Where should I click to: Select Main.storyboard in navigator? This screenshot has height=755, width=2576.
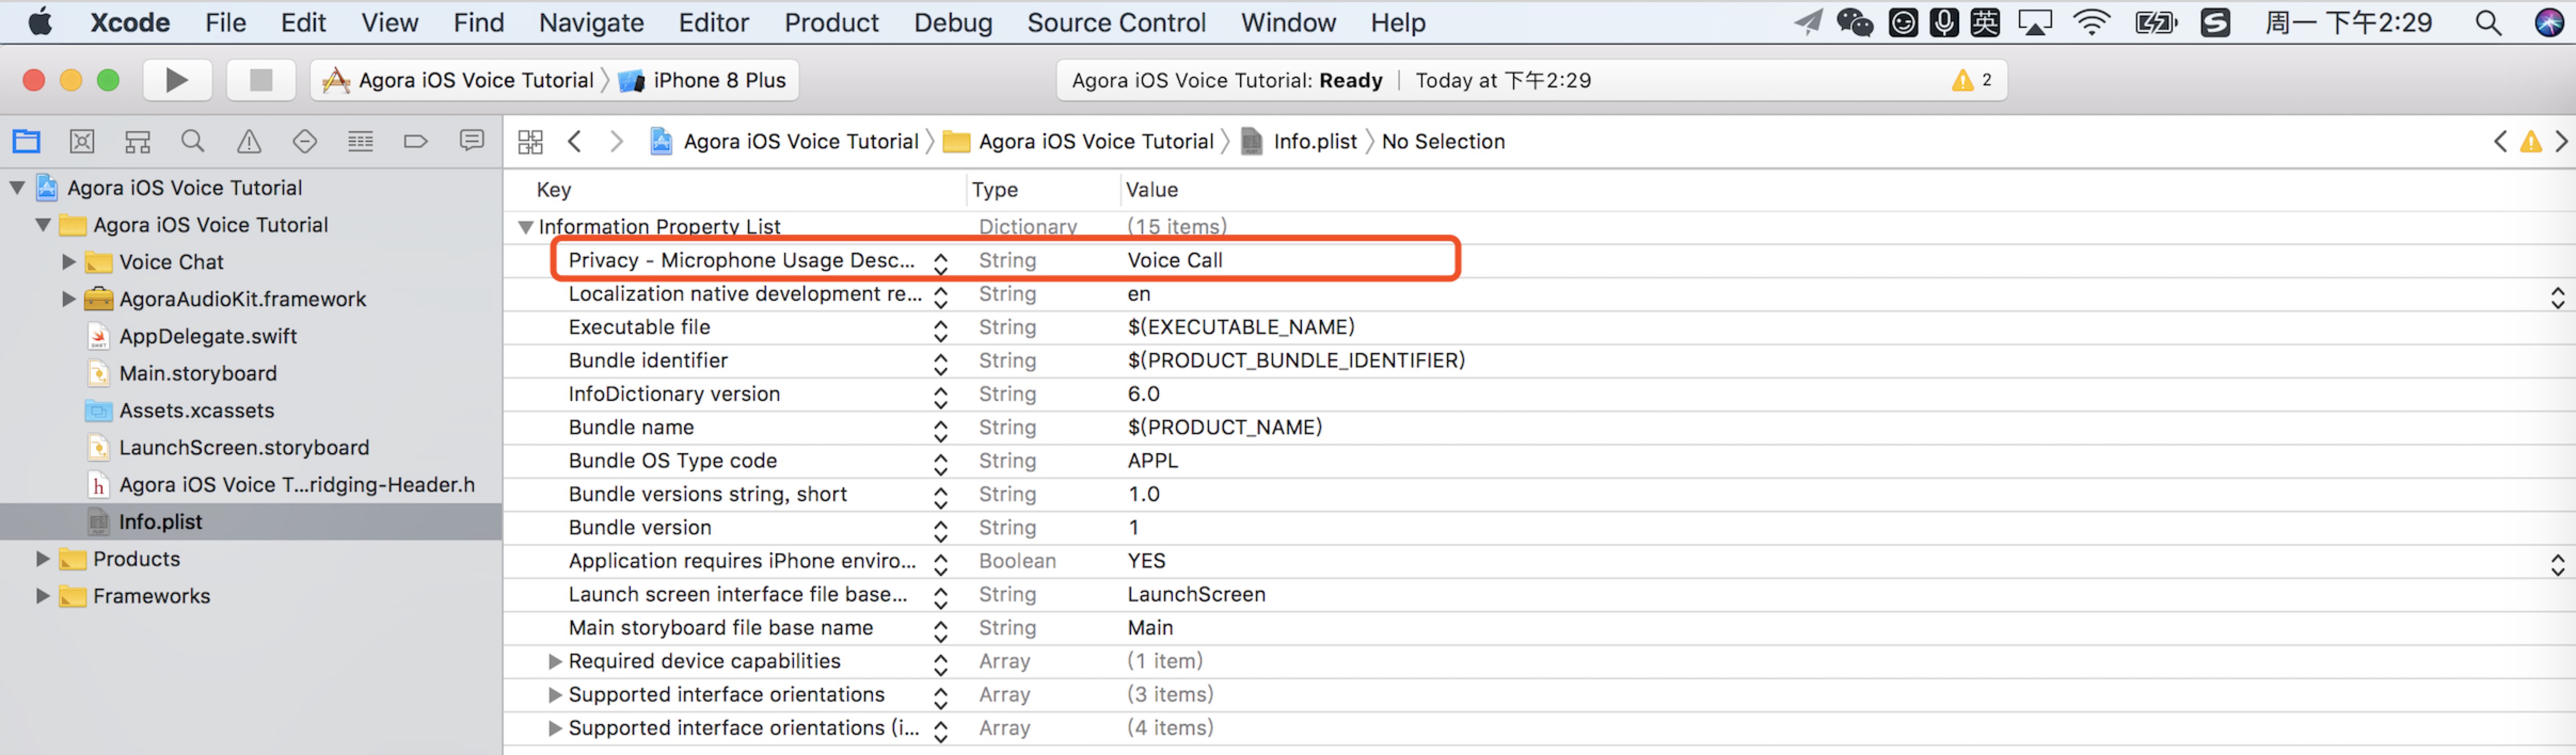(198, 374)
